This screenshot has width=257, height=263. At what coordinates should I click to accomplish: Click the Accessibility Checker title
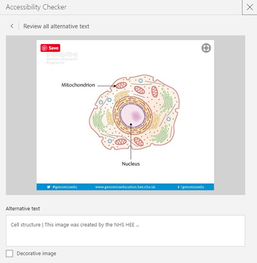point(36,7)
